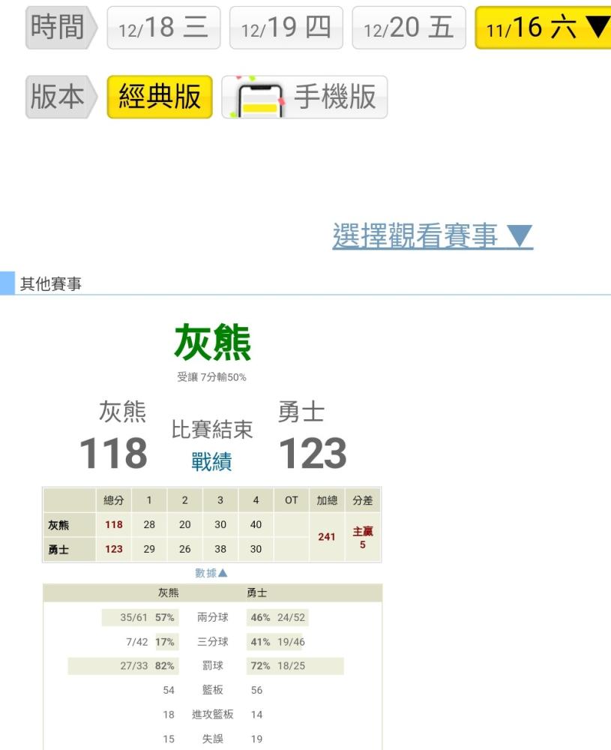Switch to 手機版 mobile version
The image size is (611, 750).
pyautogui.click(x=304, y=97)
